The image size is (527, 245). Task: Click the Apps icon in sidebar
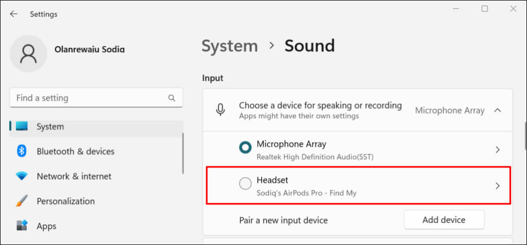pyautogui.click(x=22, y=225)
